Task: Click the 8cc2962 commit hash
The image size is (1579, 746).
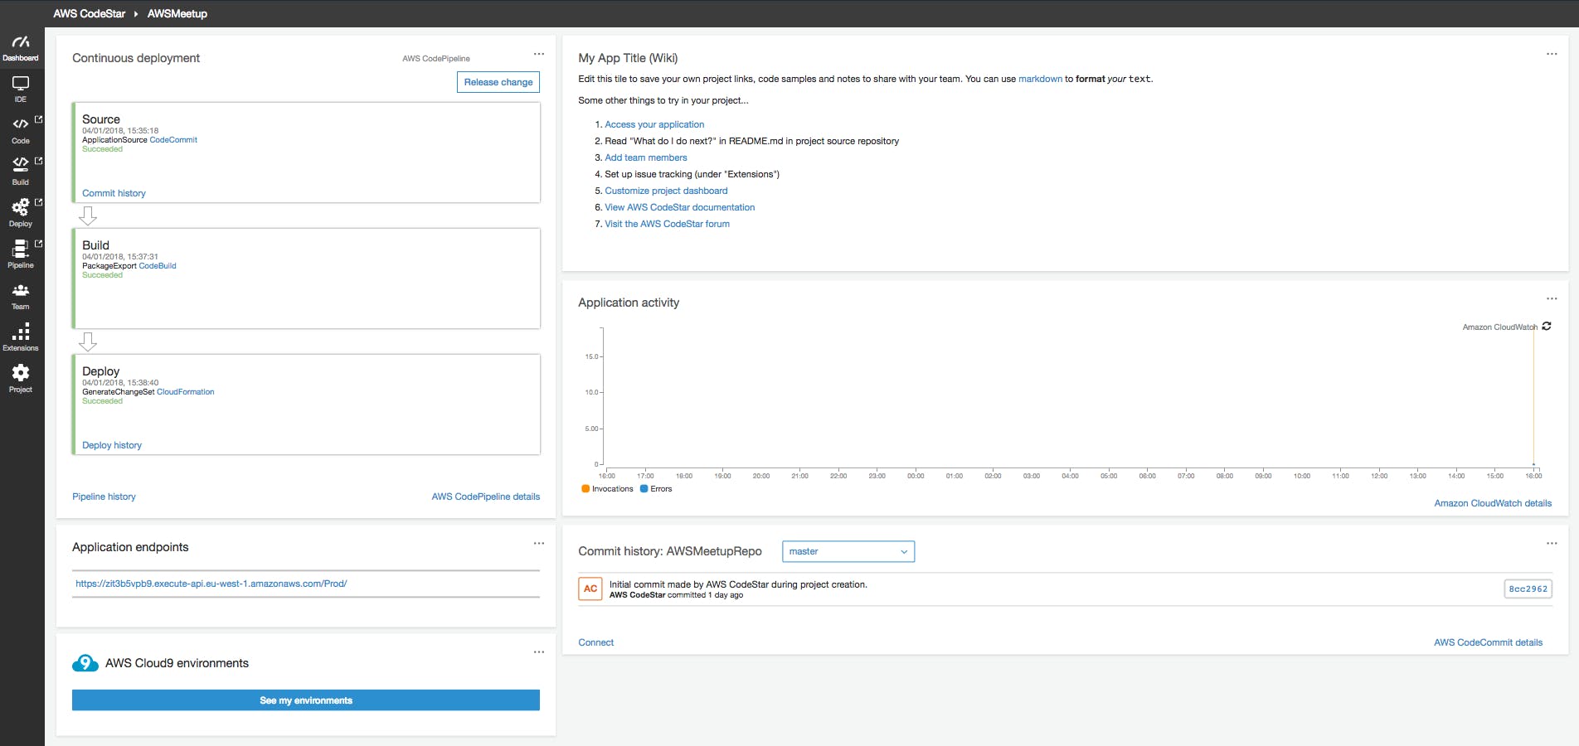Action: [x=1527, y=589]
